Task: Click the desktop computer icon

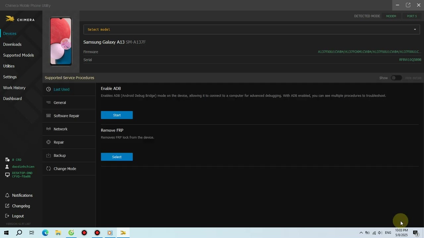Action: [7, 175]
